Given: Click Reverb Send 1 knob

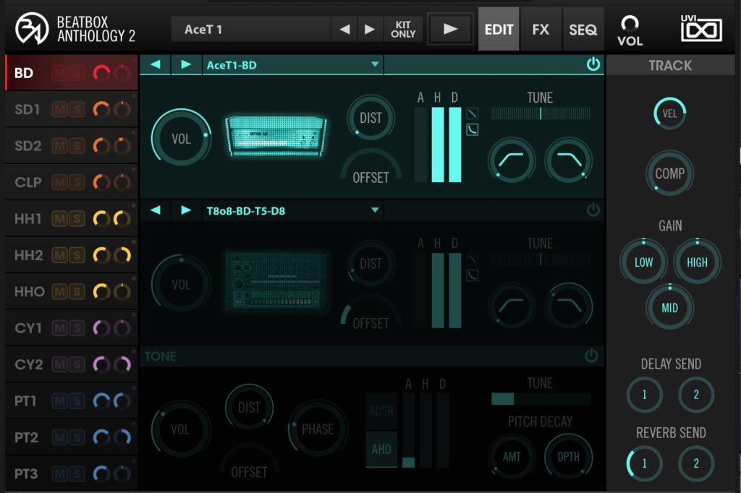Looking at the screenshot, I should pos(644,463).
